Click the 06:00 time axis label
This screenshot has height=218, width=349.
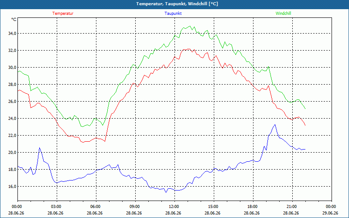coord(96,207)
